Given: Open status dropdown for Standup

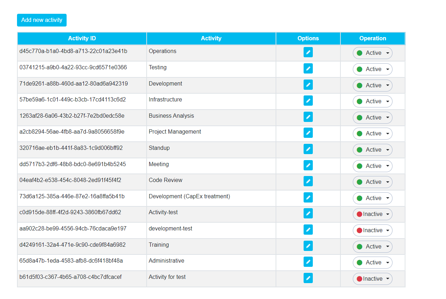Looking at the screenshot, I should pos(373,150).
